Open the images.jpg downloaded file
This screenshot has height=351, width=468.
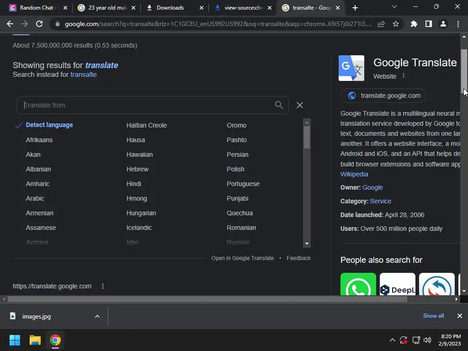[x=37, y=316]
